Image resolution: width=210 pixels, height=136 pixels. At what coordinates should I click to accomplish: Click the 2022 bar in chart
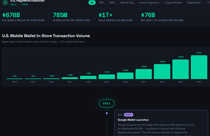tap(162, 72)
